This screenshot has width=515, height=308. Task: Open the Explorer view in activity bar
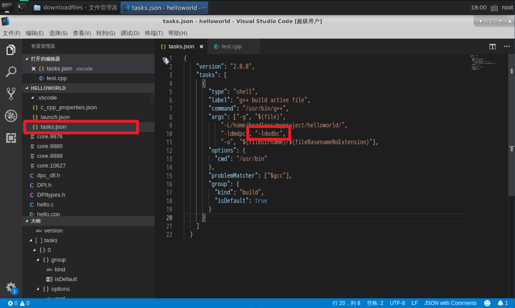[11, 50]
